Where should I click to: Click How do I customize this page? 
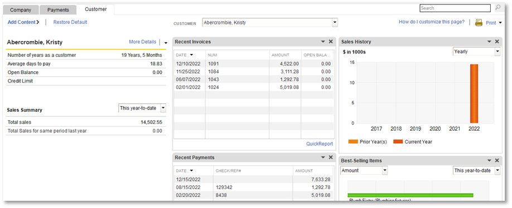point(431,22)
